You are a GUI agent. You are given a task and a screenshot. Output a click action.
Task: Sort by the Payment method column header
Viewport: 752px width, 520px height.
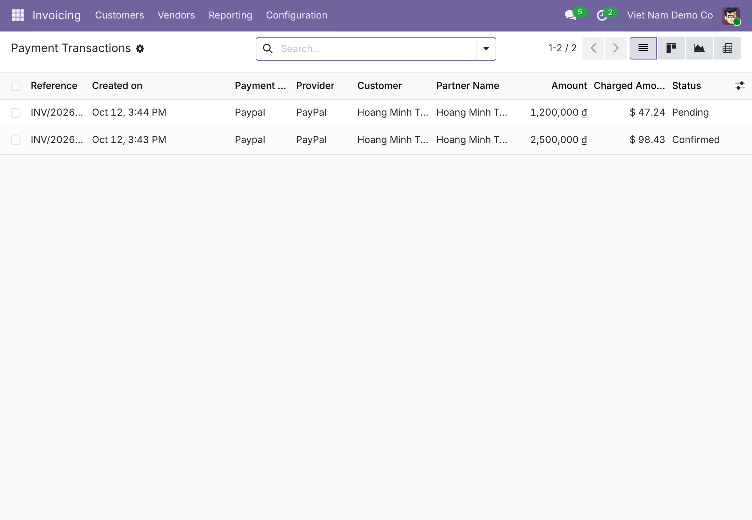(260, 86)
